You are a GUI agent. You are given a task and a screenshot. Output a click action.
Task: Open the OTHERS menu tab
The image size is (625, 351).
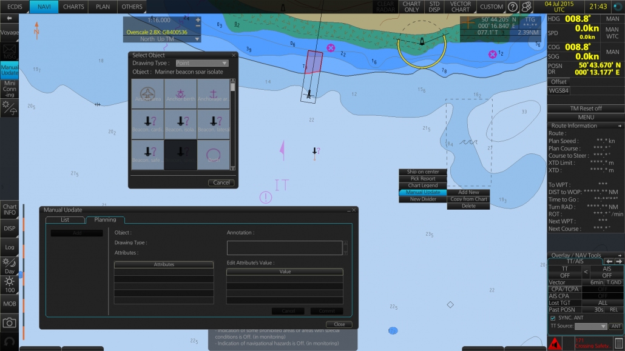point(132,7)
